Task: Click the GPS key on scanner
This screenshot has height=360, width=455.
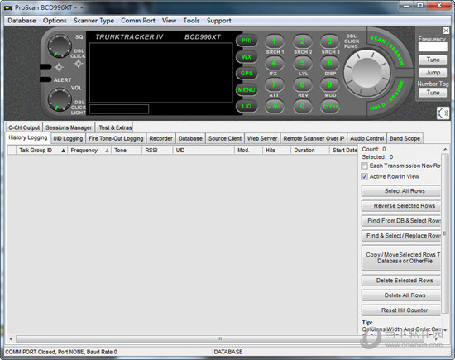Action: click(x=247, y=74)
